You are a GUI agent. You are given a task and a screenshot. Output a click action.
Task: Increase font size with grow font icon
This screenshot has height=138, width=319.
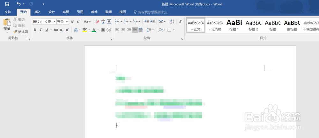[x=72, y=22]
